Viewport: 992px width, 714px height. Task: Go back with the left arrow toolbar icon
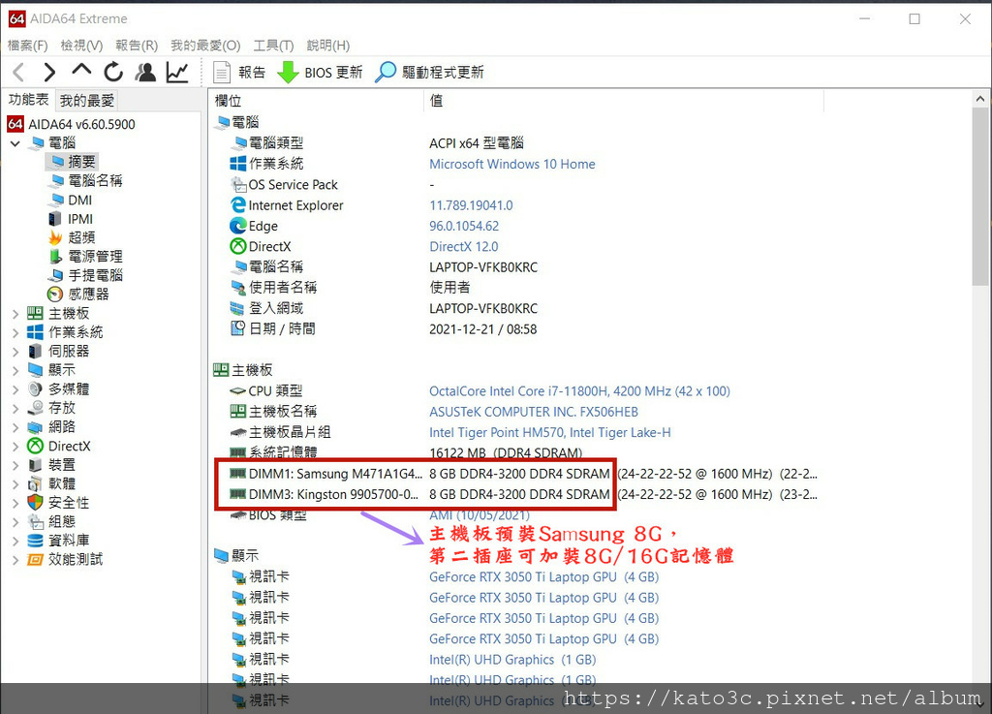pos(18,73)
